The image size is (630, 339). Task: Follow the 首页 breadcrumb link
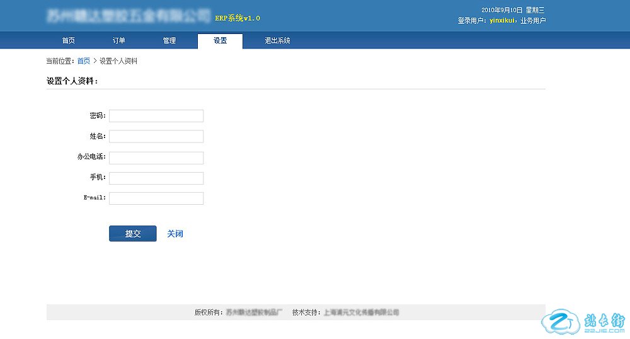83,61
